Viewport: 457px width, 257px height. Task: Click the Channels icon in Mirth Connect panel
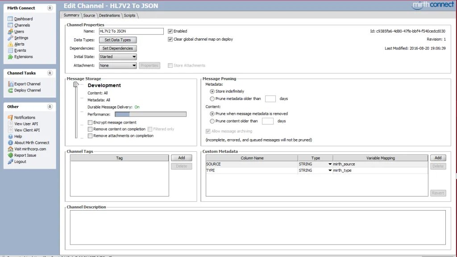[10, 25]
